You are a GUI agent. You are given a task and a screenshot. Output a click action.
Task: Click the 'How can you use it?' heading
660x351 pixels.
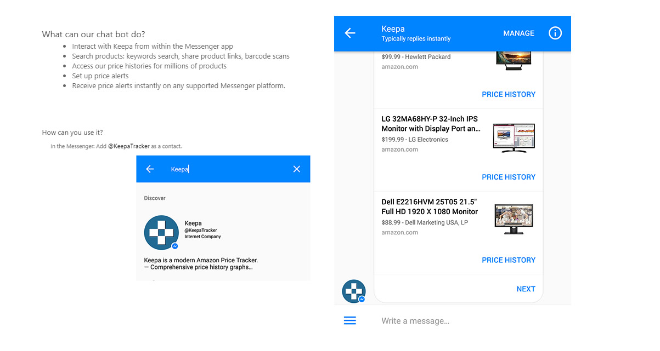click(72, 133)
